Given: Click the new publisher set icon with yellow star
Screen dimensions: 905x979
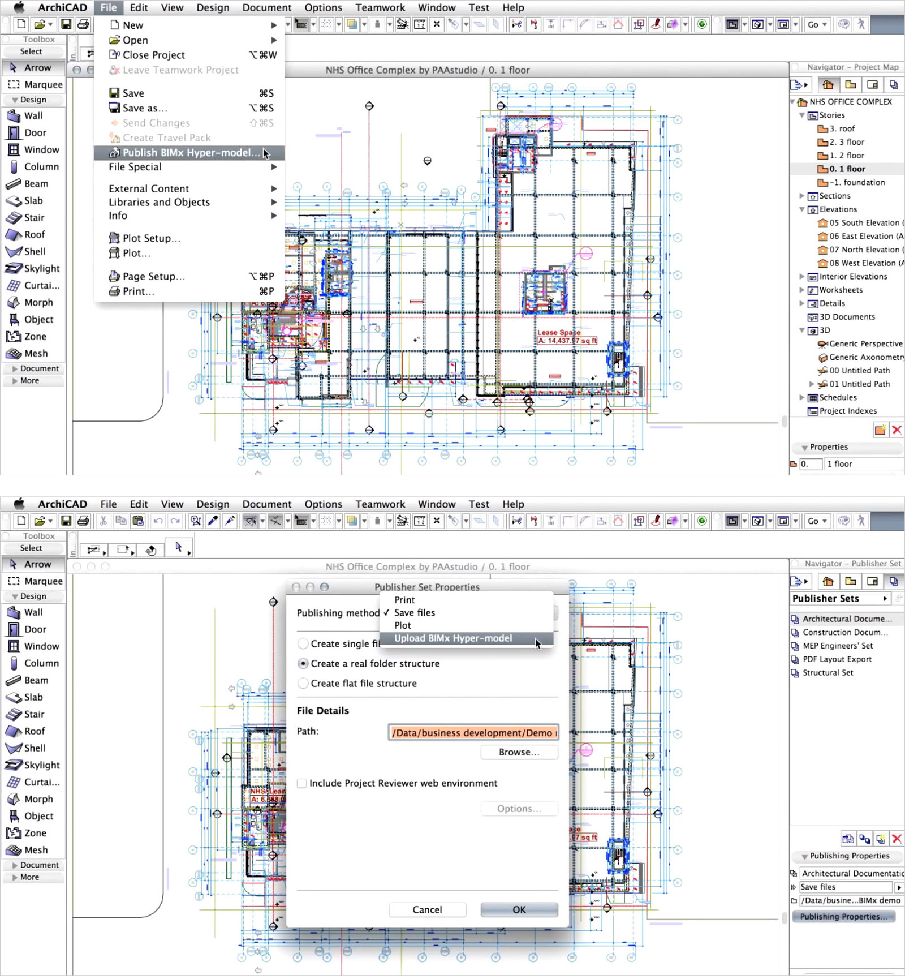Looking at the screenshot, I should (881, 839).
